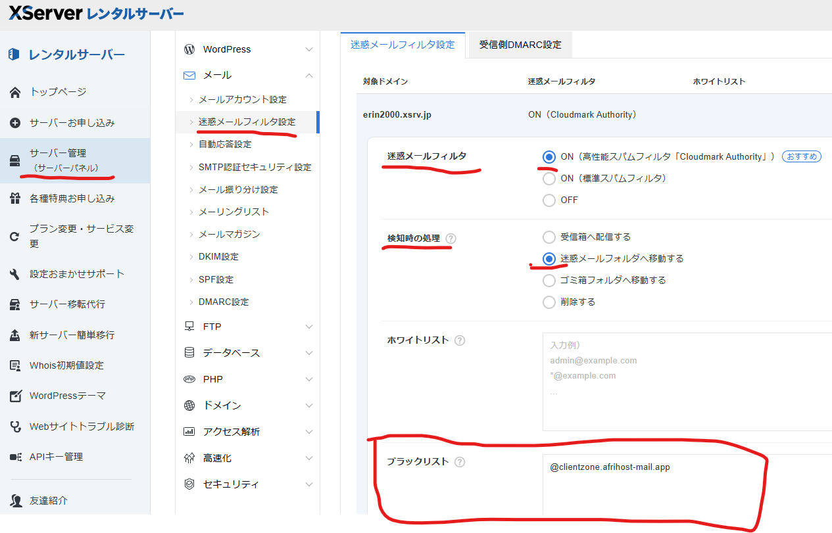Choose 迷惑メールフォルダへ移動する radio option
Viewport: 832px width, 533px height.
click(x=549, y=258)
